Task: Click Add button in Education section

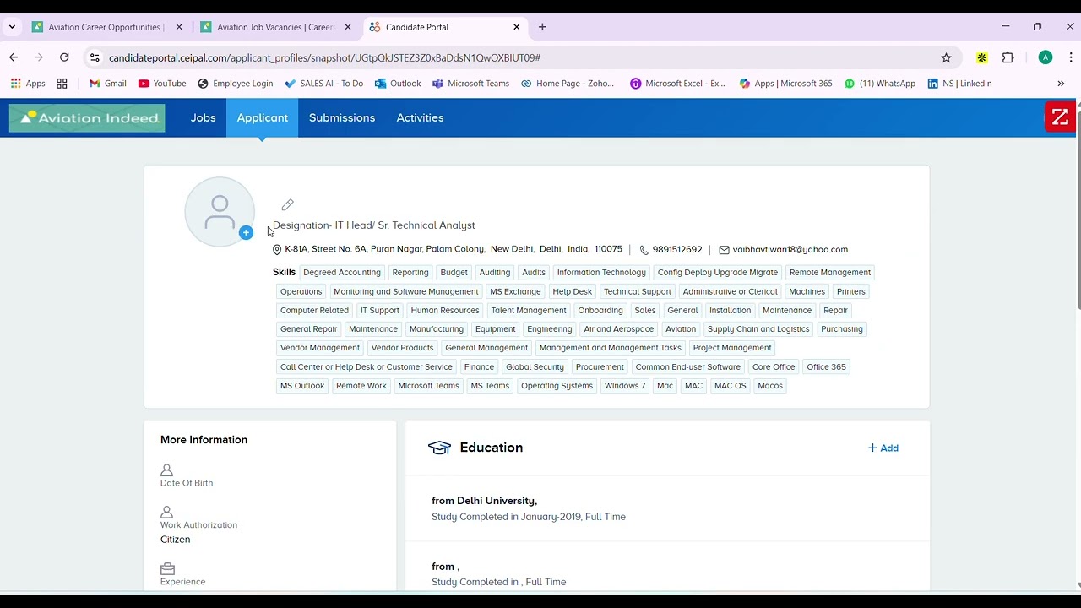Action: tap(883, 448)
